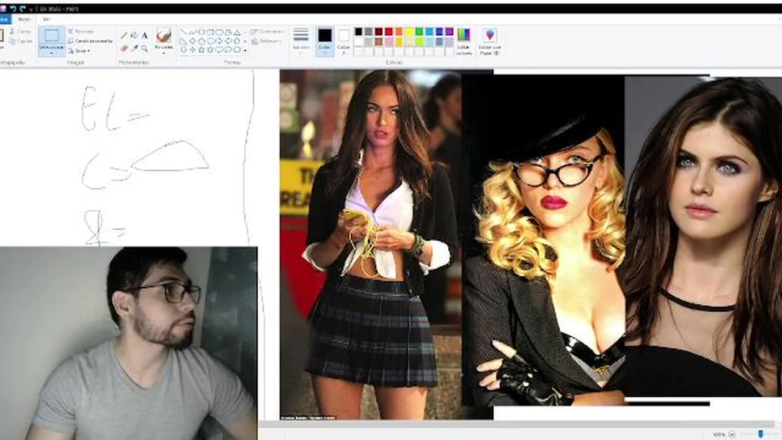Pick the orange color swatch
This screenshot has height=440, width=782.
coord(399,32)
